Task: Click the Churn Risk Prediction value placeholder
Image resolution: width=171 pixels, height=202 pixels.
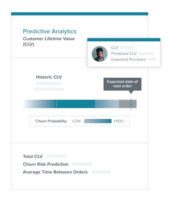Action: (82, 164)
